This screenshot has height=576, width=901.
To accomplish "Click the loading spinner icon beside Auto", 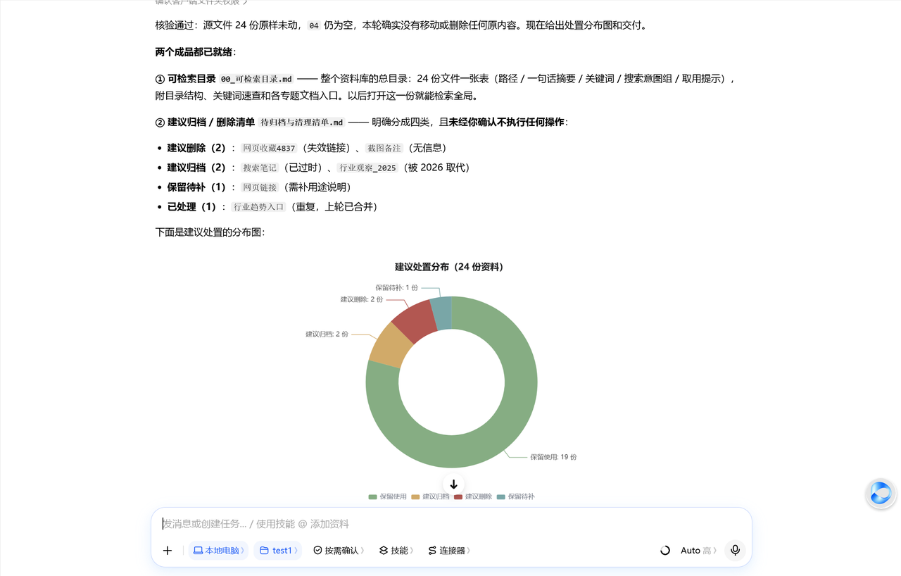I will [665, 551].
